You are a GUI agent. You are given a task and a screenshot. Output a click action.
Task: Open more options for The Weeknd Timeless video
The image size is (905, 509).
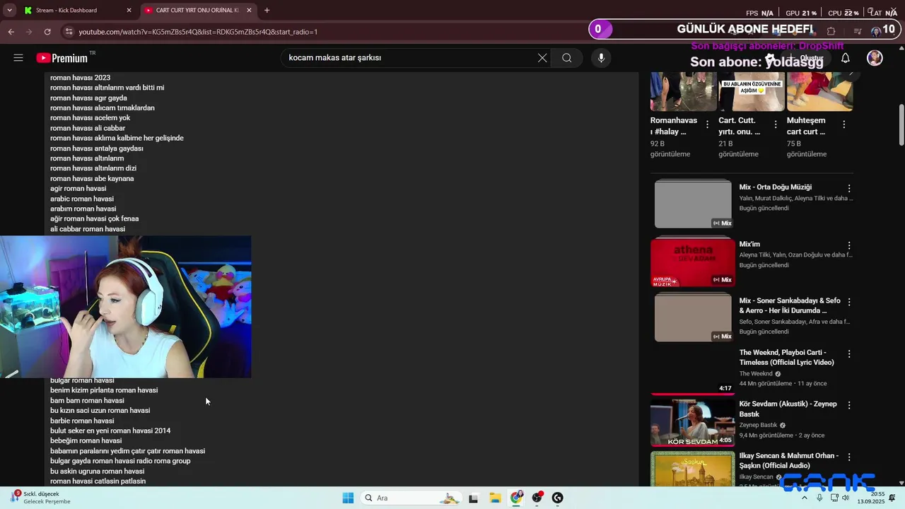tap(849, 353)
